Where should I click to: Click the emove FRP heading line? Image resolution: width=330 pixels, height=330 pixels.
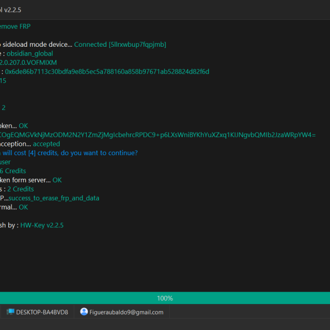click(15, 26)
